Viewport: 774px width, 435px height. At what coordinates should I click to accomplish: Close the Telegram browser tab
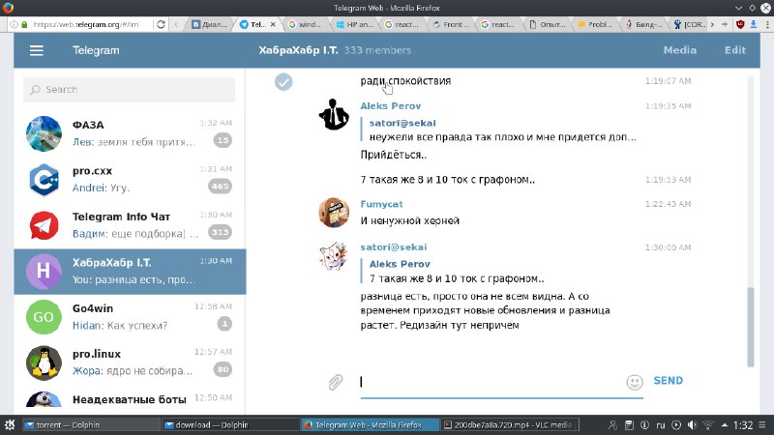click(x=273, y=24)
